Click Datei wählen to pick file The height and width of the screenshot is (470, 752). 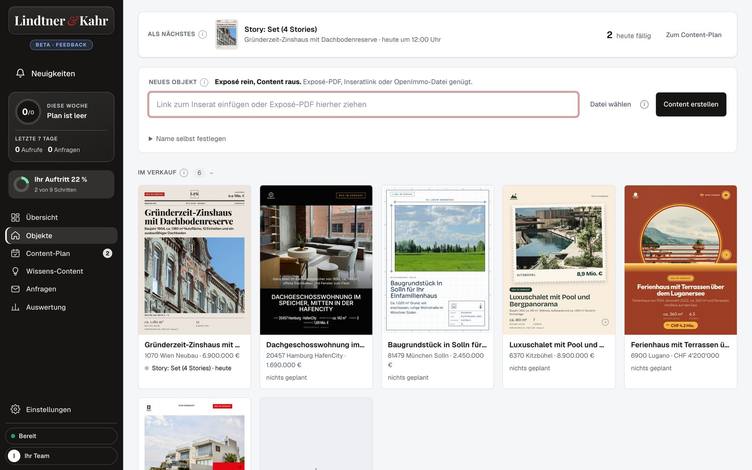coord(611,104)
